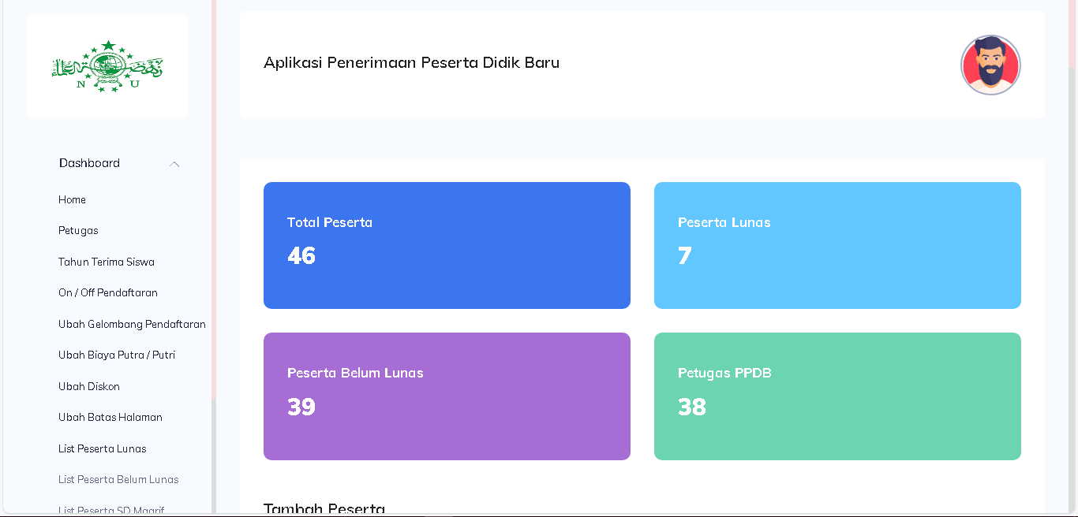Go to Home in the sidebar
Screen dimensions: 1078x517
click(72, 199)
